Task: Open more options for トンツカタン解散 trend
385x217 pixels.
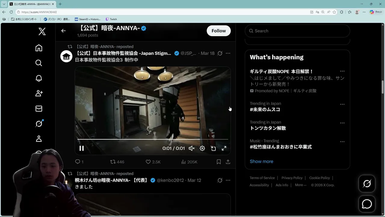Action: pos(342,123)
